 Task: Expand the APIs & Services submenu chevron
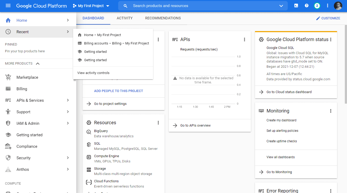click(x=68, y=100)
